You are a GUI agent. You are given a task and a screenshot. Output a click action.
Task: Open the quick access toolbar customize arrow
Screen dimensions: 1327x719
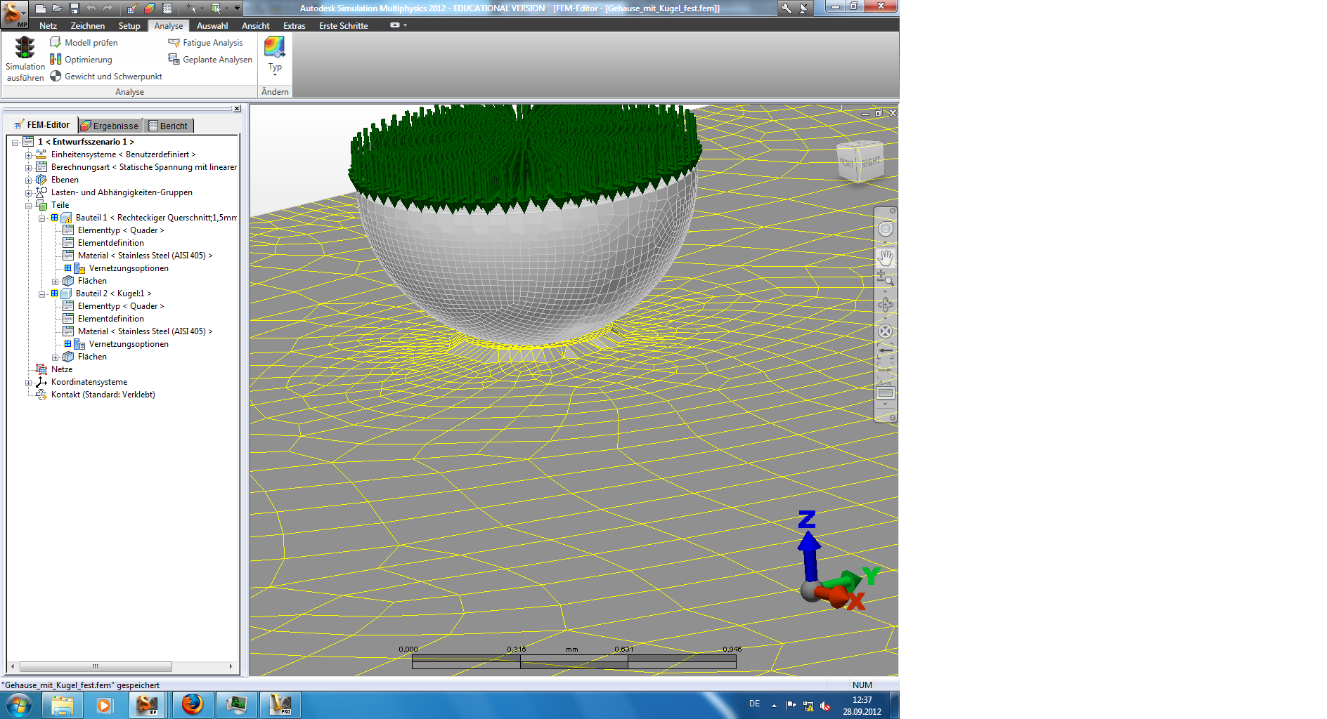point(237,8)
